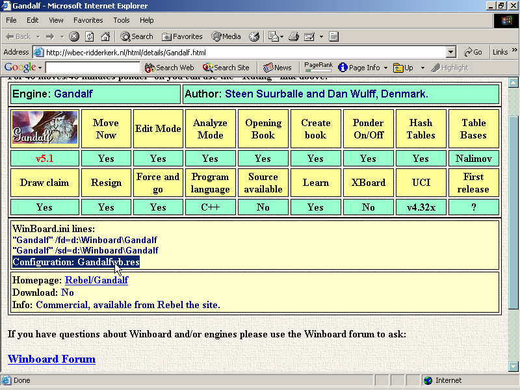
Task: Click the 'Commercial, available from Rebel the site.' text
Action: [128, 305]
